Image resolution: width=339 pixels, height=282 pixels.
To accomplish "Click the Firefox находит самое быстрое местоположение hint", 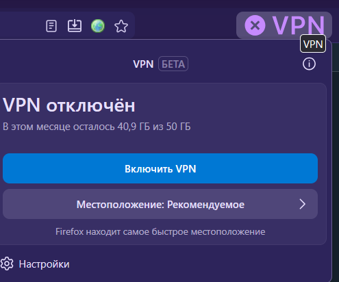I will (x=160, y=232).
